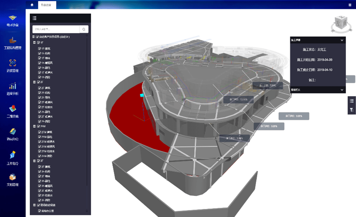The image size is (356, 217).
Task: Collapse the 施工概要 panel chevron
Action: tap(342, 40)
